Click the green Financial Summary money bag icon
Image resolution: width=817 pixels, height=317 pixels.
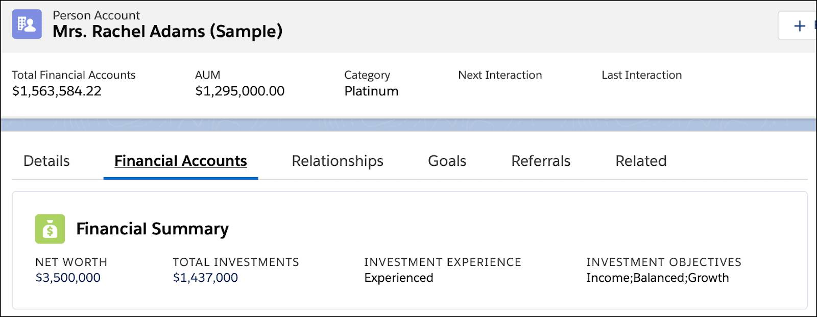tap(49, 228)
